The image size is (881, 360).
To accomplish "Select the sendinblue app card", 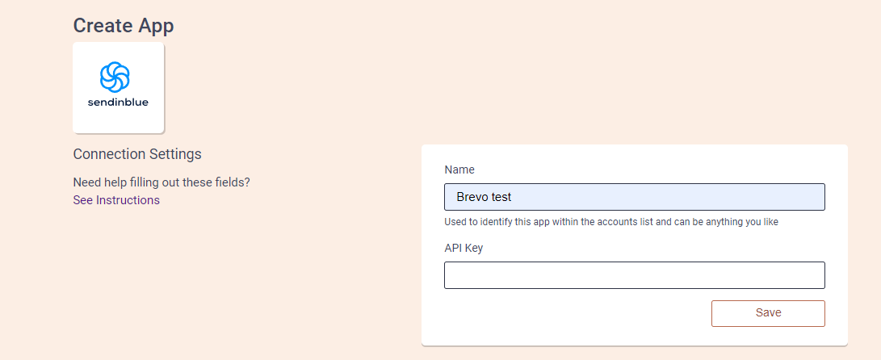I will pyautogui.click(x=119, y=88).
